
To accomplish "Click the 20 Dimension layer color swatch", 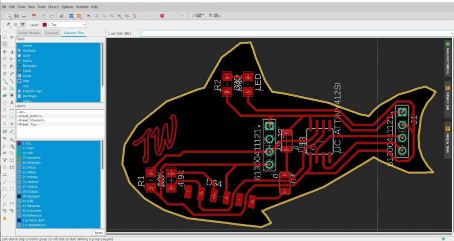I will click(x=19, y=162).
